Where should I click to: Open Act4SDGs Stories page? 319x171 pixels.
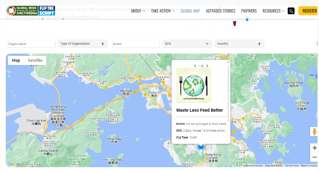pos(220,11)
